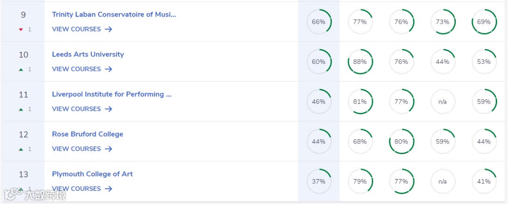Open the Rose Bruford College page
This screenshot has height=204, width=508.
[87, 134]
